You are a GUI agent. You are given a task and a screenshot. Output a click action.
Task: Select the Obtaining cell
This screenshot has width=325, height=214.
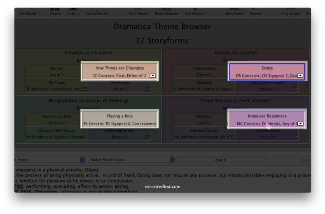(204, 85)
